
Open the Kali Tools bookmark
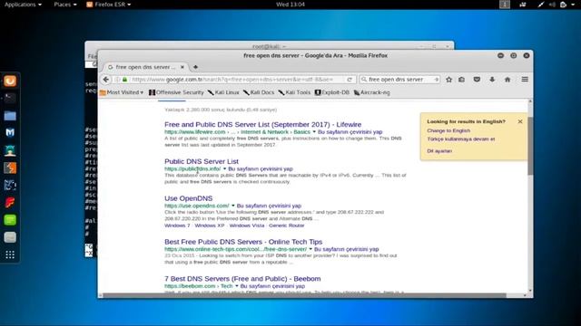pos(294,92)
